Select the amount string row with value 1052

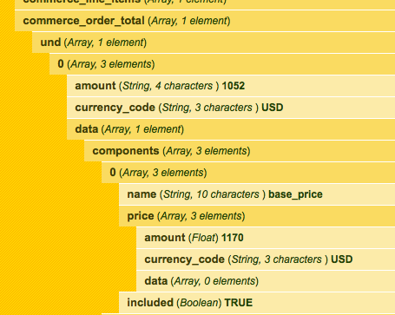(x=231, y=86)
